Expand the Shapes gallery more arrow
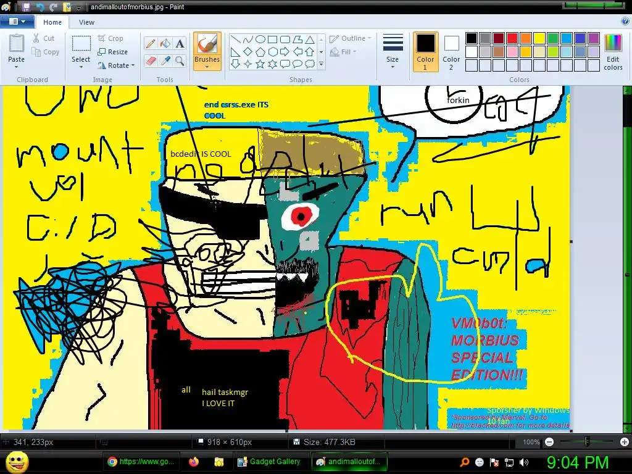 click(x=321, y=64)
